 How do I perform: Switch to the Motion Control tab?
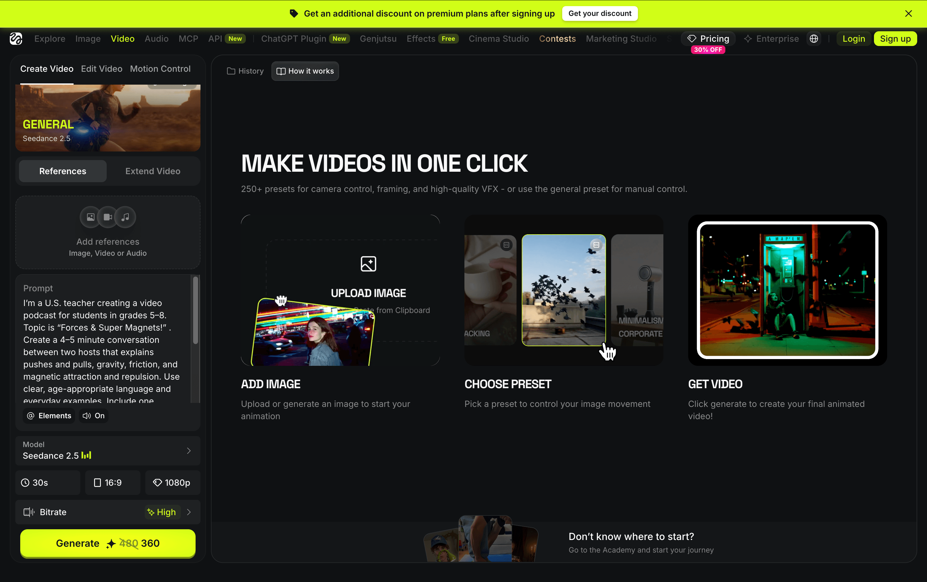point(160,69)
